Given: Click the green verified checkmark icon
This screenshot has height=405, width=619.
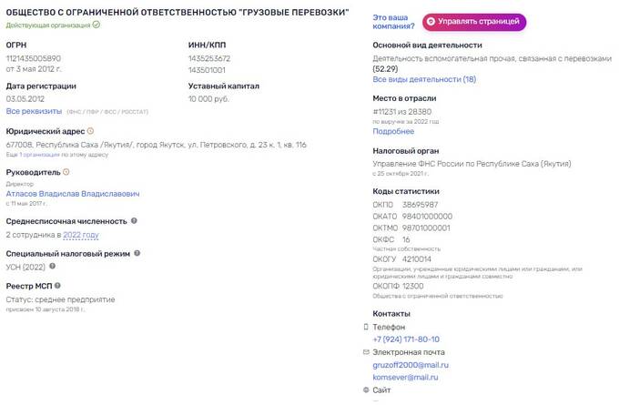Looking at the screenshot, I should (96, 25).
